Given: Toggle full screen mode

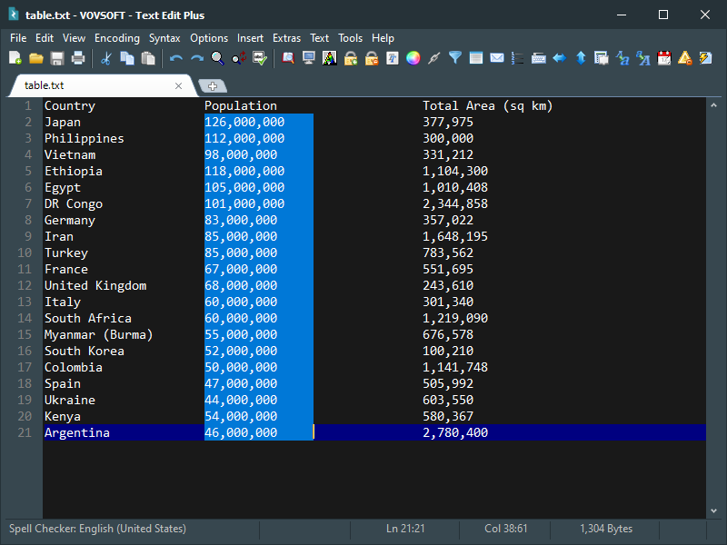Looking at the screenshot, I should 309,57.
